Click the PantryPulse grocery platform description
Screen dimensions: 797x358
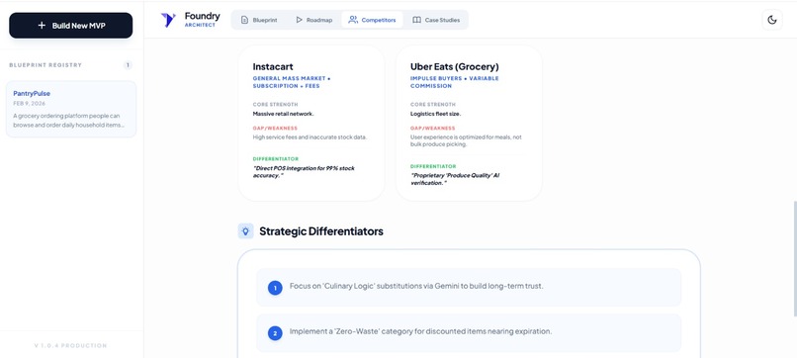pos(68,120)
